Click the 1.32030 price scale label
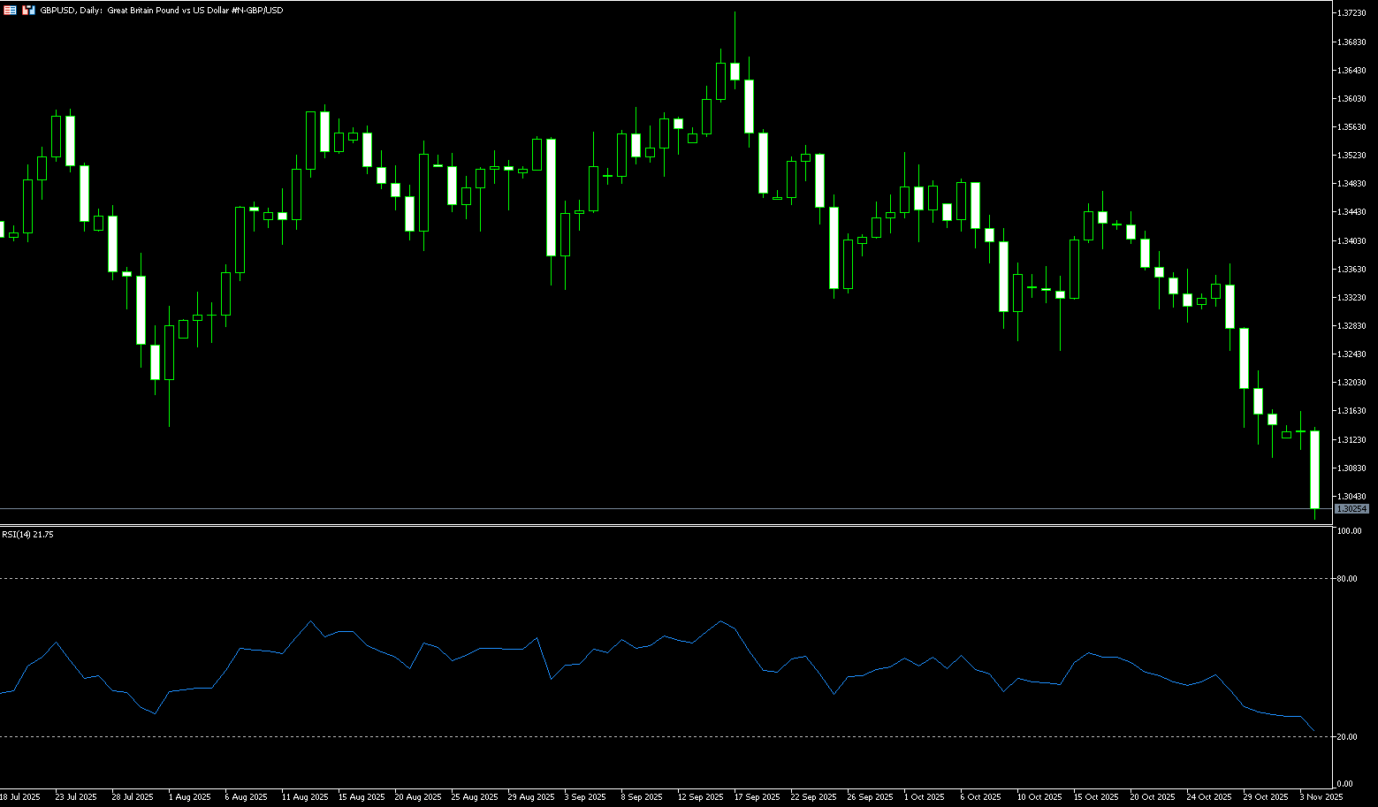Image resolution: width=1378 pixels, height=807 pixels. [x=1352, y=383]
